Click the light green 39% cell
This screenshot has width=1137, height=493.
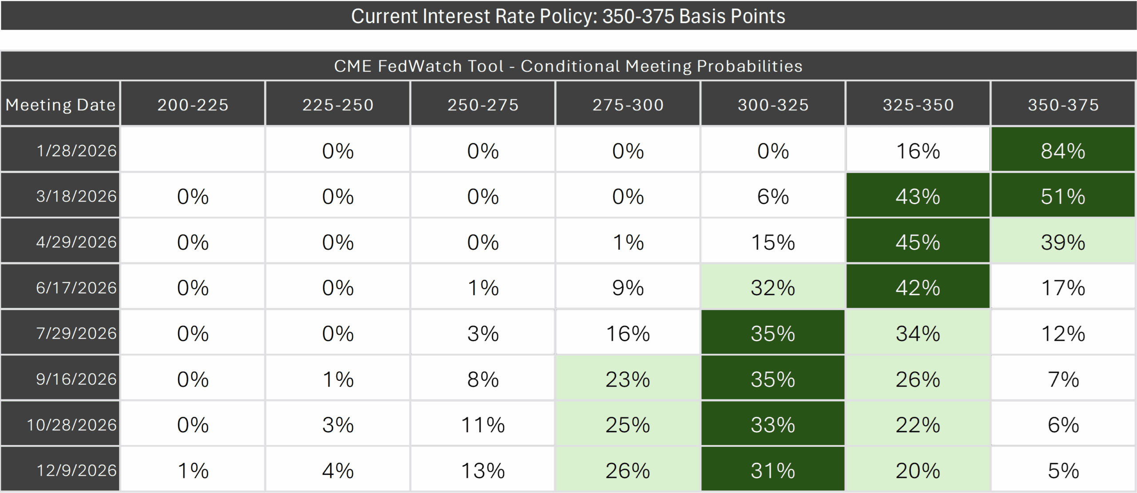(1063, 242)
